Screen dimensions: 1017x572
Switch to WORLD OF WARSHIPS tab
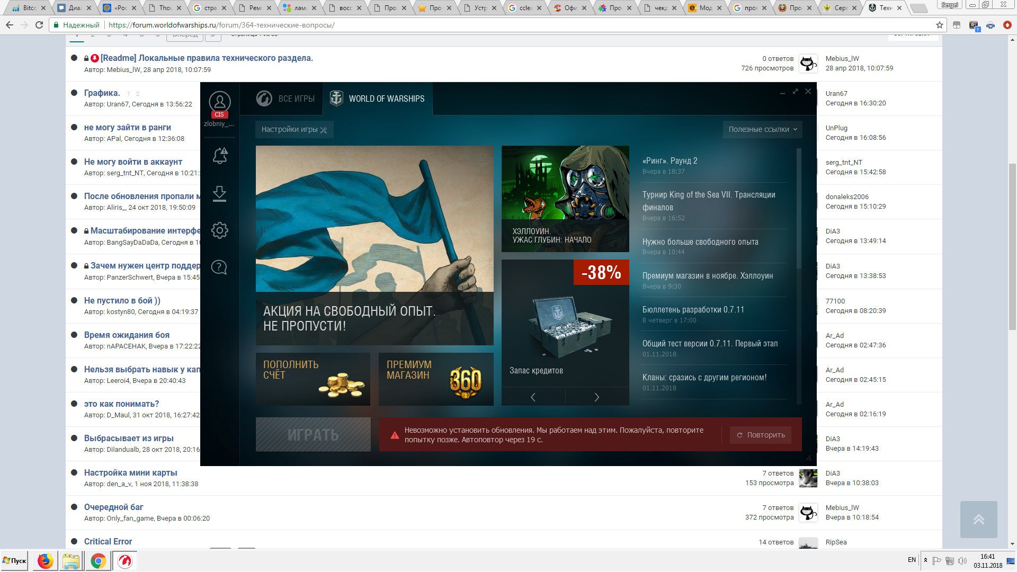coord(377,99)
